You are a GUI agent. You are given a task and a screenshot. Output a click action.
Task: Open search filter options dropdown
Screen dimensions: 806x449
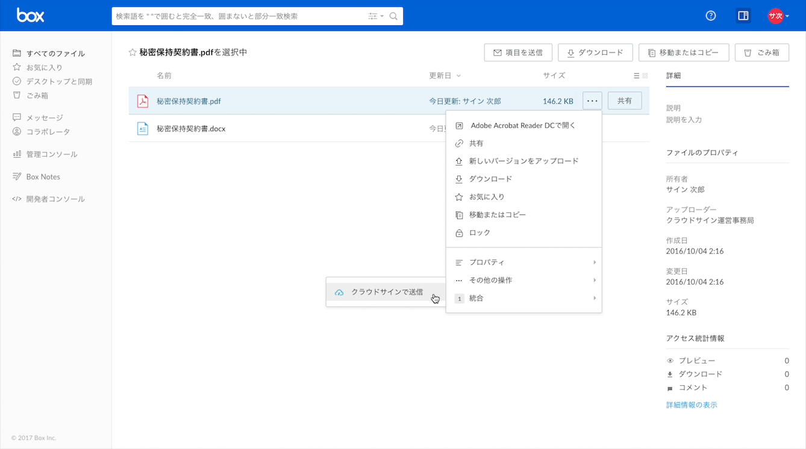(x=376, y=16)
